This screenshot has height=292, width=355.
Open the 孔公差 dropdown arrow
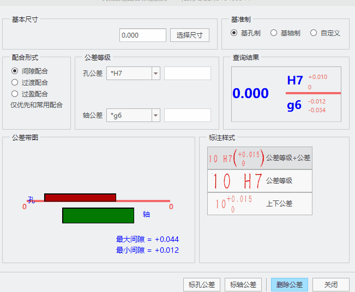(155, 74)
